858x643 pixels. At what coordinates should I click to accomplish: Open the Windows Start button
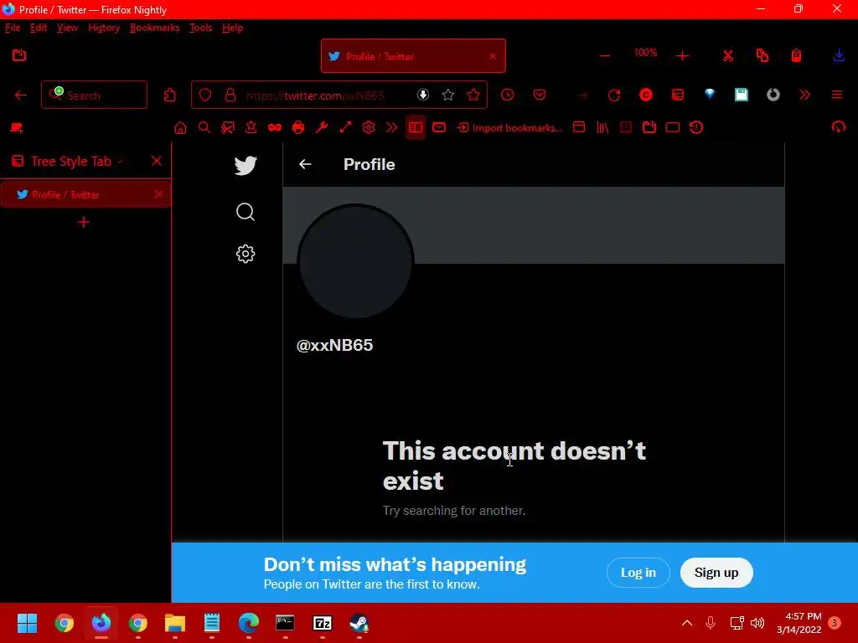click(x=27, y=623)
